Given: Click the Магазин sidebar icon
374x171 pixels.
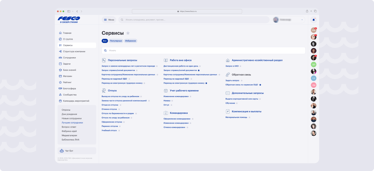Looking at the screenshot, I should pos(60,76).
